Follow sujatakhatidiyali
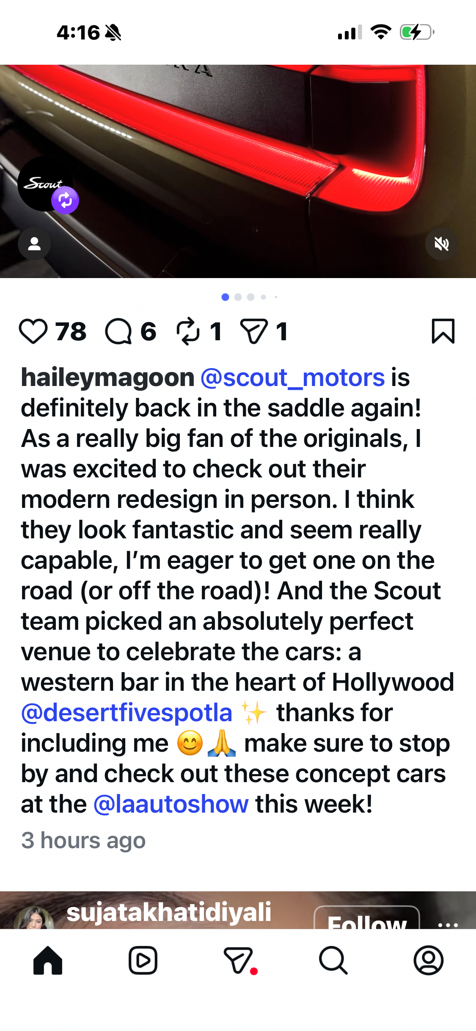 tap(366, 919)
